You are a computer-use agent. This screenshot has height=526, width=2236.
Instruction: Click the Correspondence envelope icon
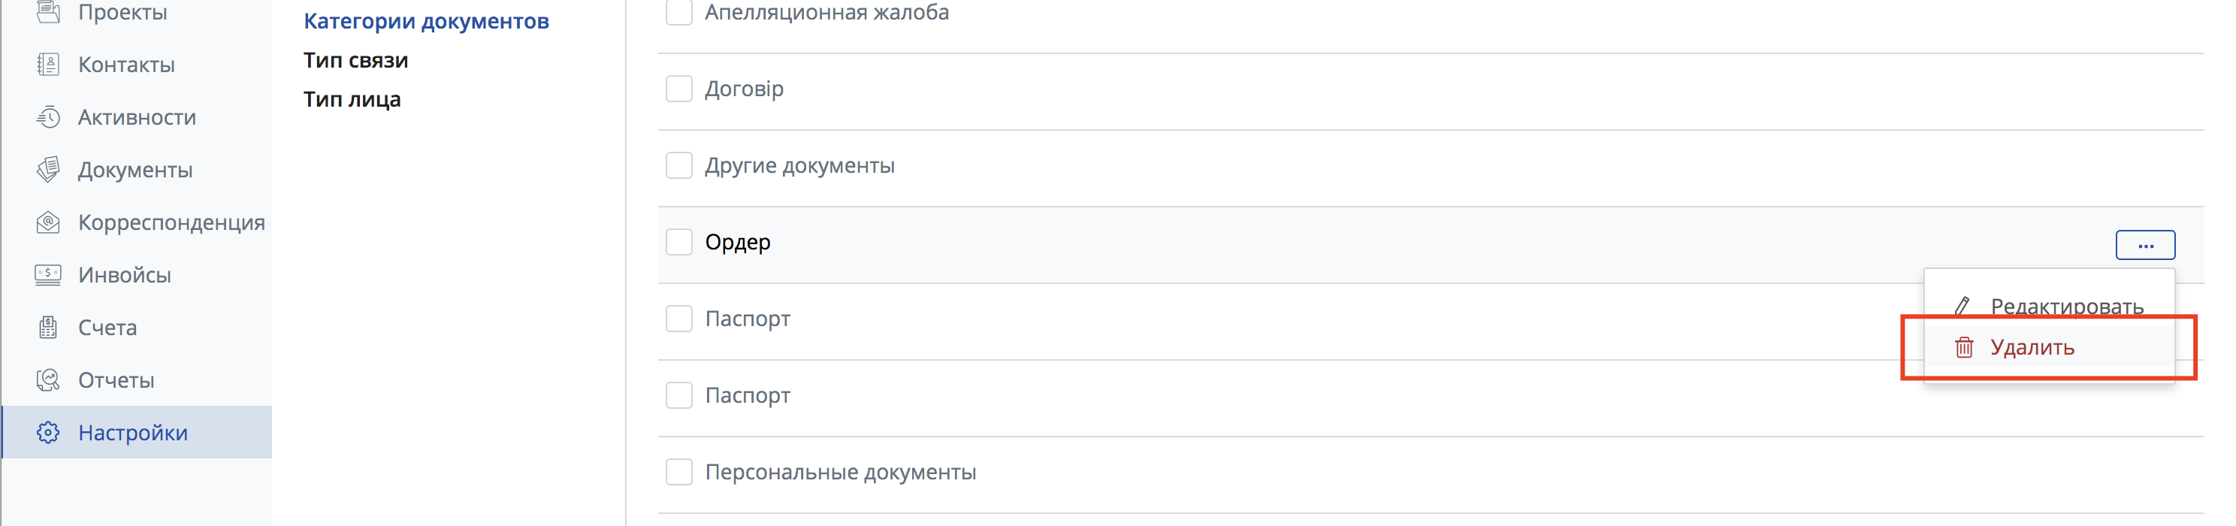pos(49,222)
